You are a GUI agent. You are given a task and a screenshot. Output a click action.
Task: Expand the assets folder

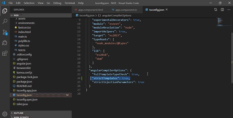click(22, 19)
